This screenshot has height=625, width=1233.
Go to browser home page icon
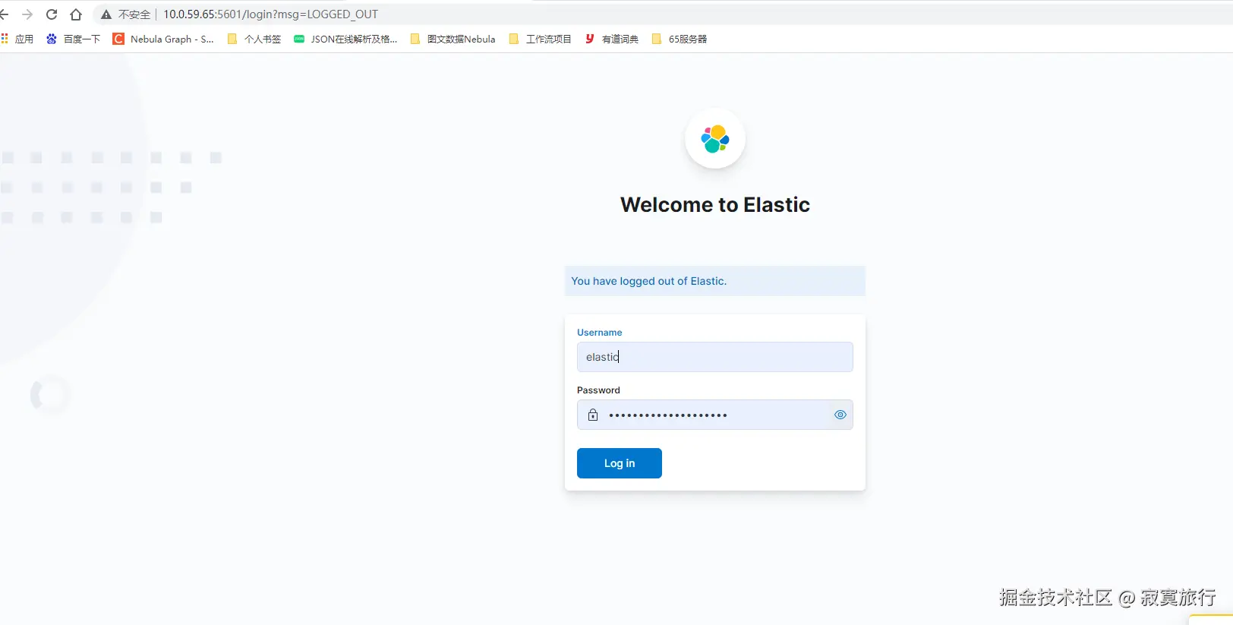76,14
